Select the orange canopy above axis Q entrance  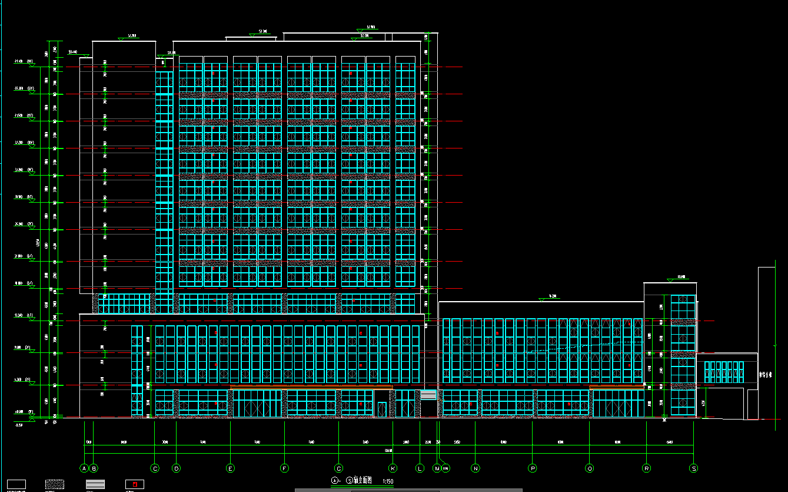point(617,387)
